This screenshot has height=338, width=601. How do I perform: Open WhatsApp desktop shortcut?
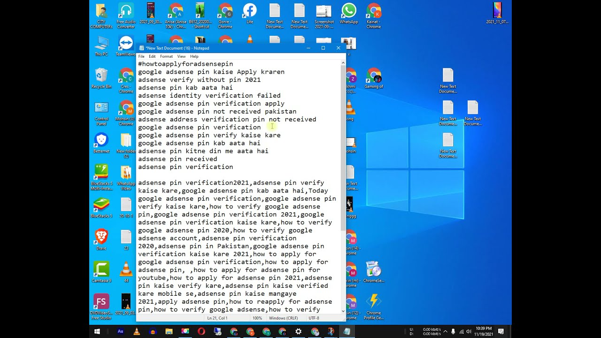[x=349, y=14]
